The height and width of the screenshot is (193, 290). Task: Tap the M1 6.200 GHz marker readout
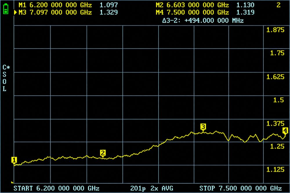click(x=68, y=5)
